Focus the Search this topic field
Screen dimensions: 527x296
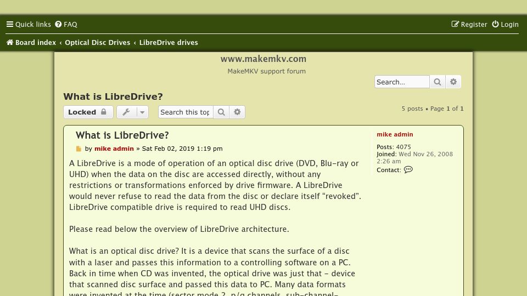tap(186, 112)
